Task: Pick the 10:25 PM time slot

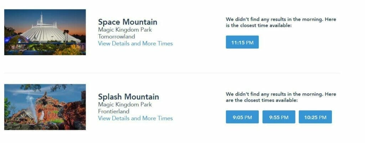Action: pos(315,117)
